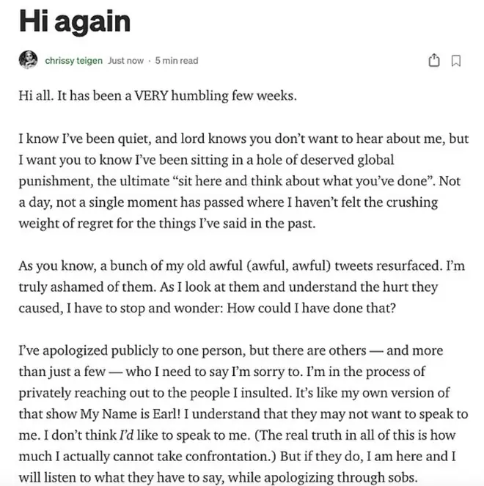Click the capitalized word "VERY" in first line
The height and width of the screenshot is (486, 484).
[x=151, y=95]
